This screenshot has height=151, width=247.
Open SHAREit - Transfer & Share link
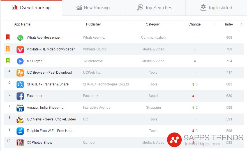tap(48, 84)
